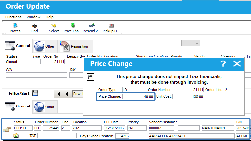
Task: Click the vendor code 000002 cell
Action: pos(161,128)
